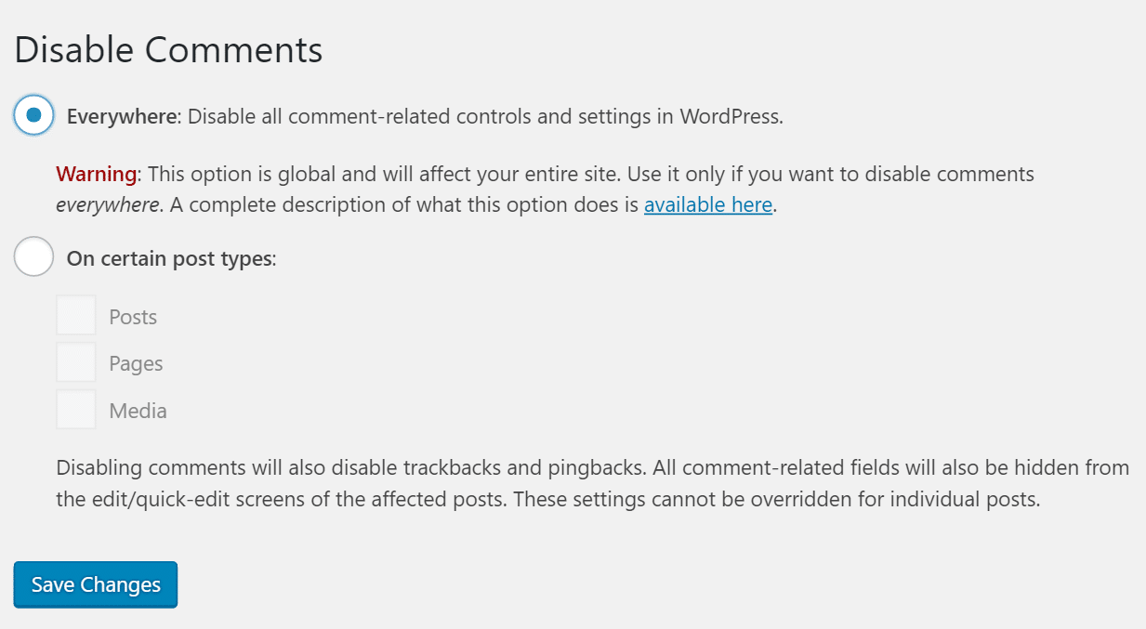Click the bold 'Everywhere' option label
The height and width of the screenshot is (629, 1146).
[121, 117]
